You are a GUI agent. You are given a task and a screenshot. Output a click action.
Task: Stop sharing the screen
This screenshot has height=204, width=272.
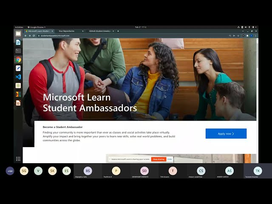pos(159,159)
